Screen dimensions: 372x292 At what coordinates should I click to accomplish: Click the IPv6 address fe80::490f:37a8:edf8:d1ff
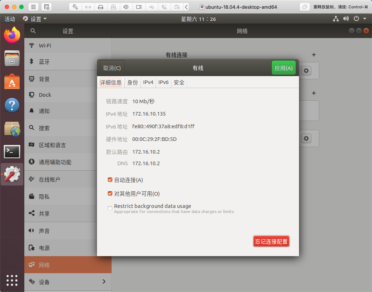tap(163, 126)
